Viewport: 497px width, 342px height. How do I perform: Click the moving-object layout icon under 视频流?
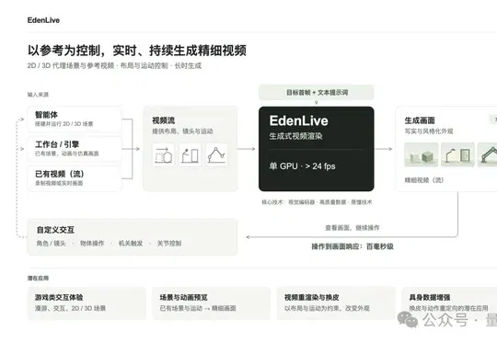pyautogui.click(x=164, y=154)
